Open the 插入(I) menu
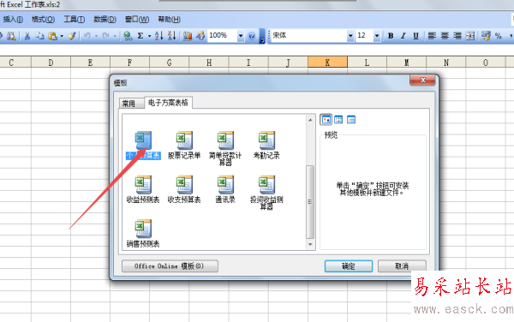 (13, 20)
